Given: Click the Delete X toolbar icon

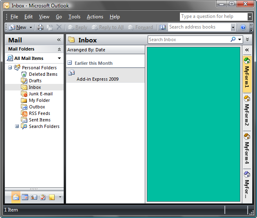Looking at the screenshot, I should point(59,27).
